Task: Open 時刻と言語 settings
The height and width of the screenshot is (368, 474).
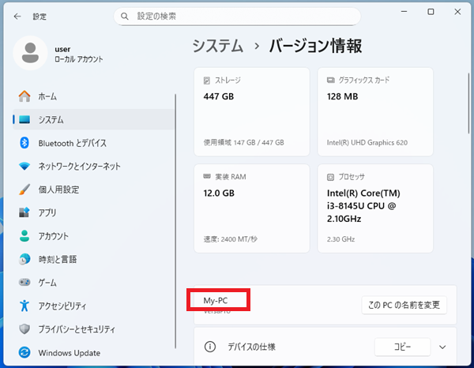Action: pyautogui.click(x=93, y=259)
